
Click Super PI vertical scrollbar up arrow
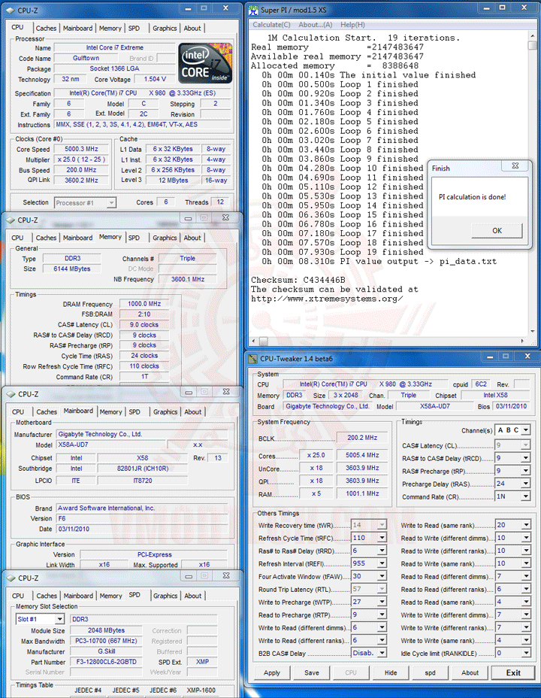tap(532, 35)
